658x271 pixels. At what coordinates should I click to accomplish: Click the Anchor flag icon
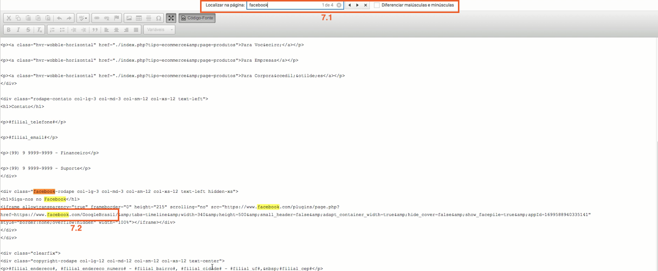pyautogui.click(x=117, y=18)
